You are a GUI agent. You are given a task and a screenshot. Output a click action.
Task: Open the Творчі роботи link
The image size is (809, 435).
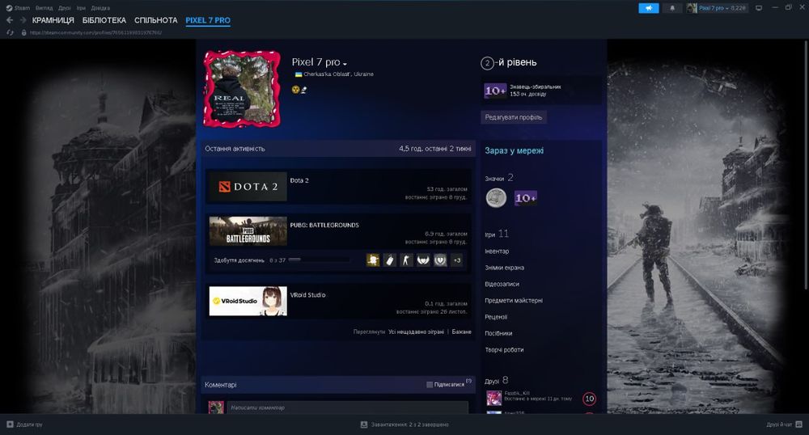(x=504, y=350)
